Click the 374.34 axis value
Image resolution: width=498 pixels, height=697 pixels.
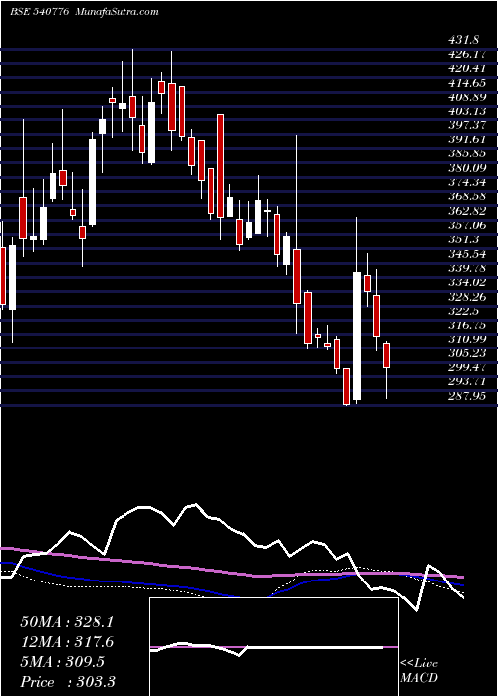pyautogui.click(x=467, y=182)
